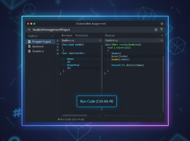
Task: Open the first Student.cs file in Explorer
Action: (x=38, y=46)
